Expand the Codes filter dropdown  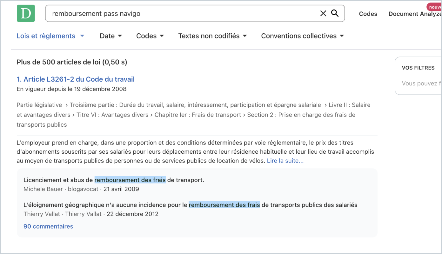tap(150, 36)
